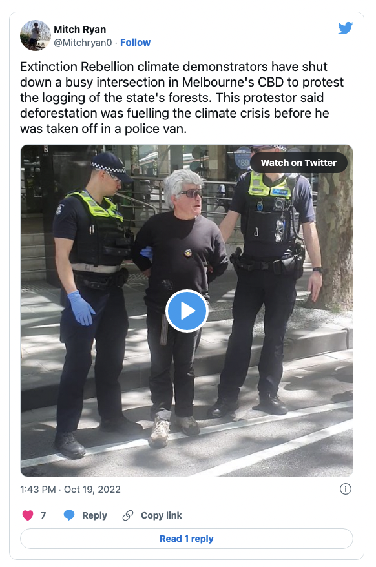Play the embedded video

pyautogui.click(x=187, y=311)
